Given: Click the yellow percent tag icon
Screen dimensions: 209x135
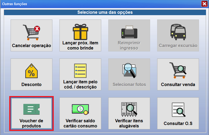Looking at the screenshot, I should [31, 71].
